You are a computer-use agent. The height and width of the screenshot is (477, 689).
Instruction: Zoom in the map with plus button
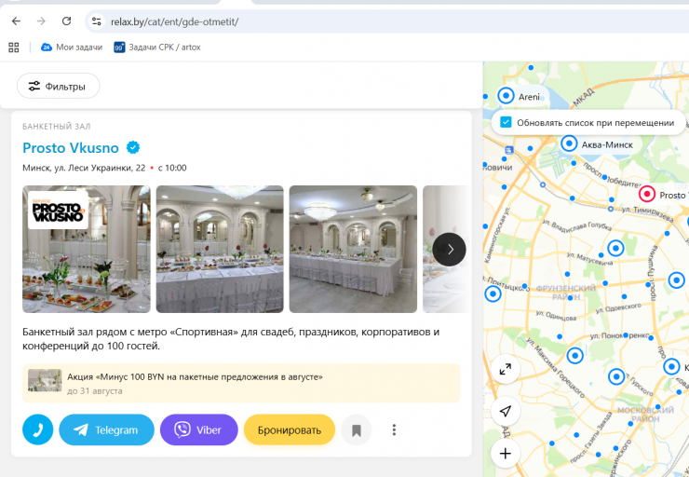click(506, 454)
